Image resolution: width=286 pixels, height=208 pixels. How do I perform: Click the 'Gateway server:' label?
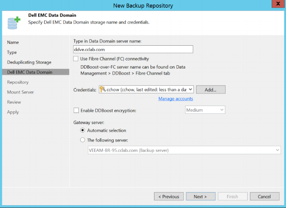click(89, 123)
